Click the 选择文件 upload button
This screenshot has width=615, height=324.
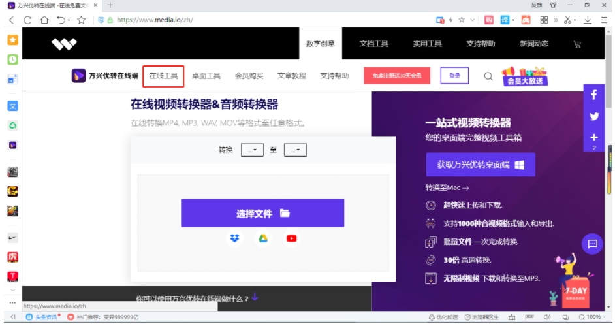coord(263,213)
